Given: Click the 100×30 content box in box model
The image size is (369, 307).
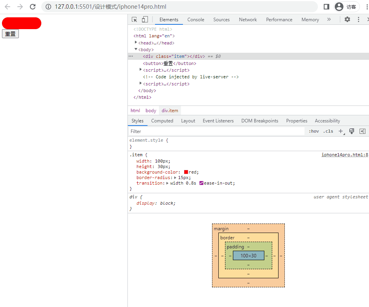Looking at the screenshot, I should coord(249,256).
